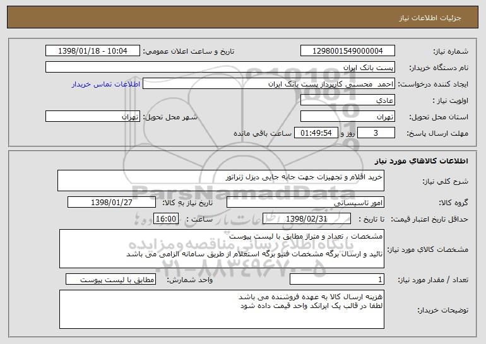Click the quantity field showing 1
This screenshot has height=344, width=486.
pos(337,279)
